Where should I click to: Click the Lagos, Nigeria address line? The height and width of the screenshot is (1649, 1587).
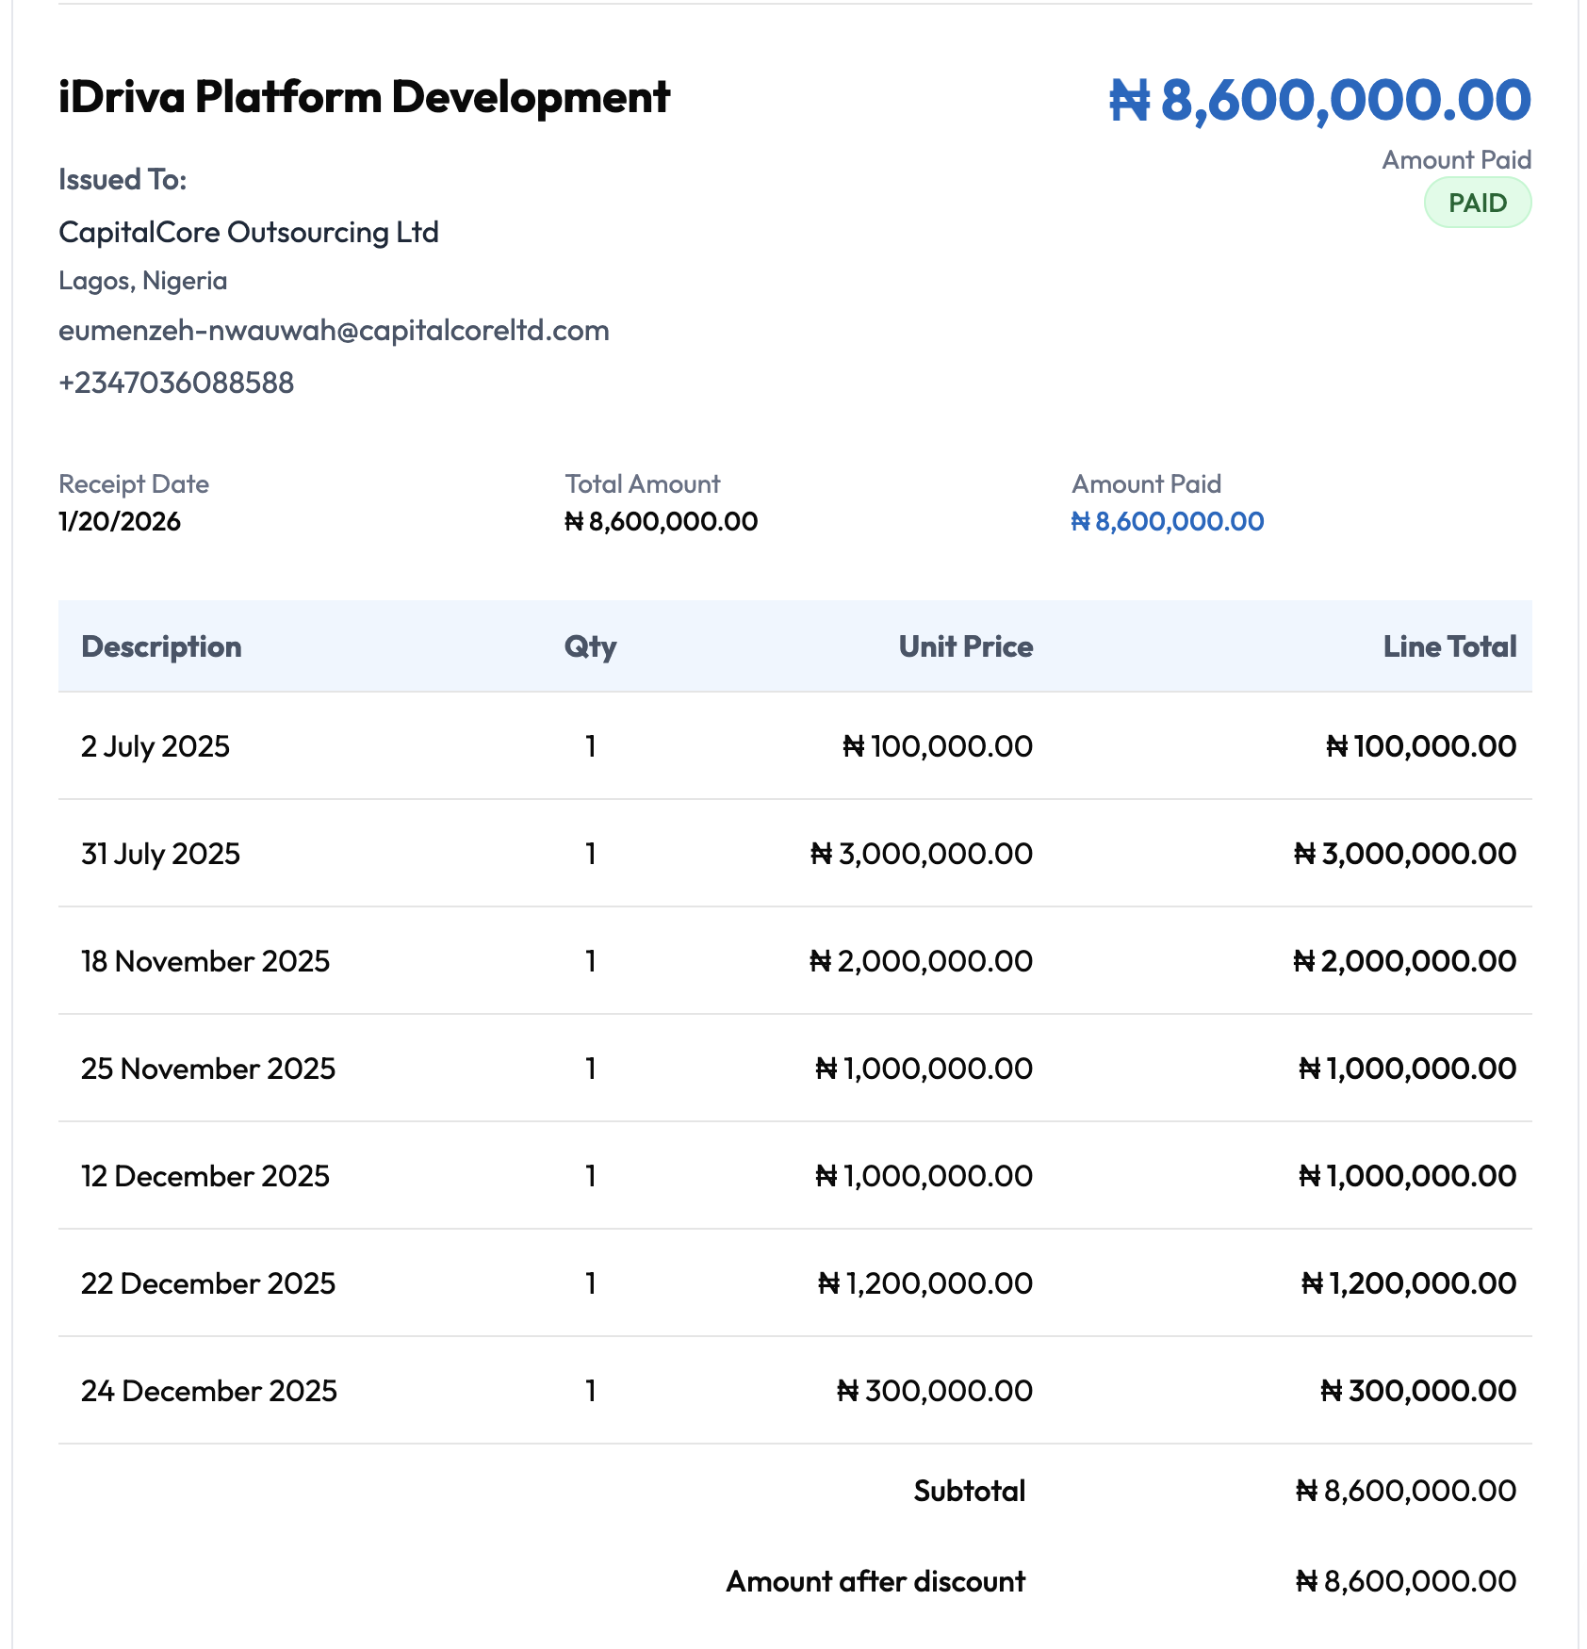click(142, 281)
